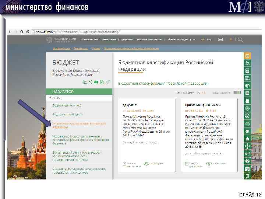The width and height of the screenshot is (265, 199).
Task: Follow the 'Минфин России' breadcrumb link
Action: click(x=61, y=49)
